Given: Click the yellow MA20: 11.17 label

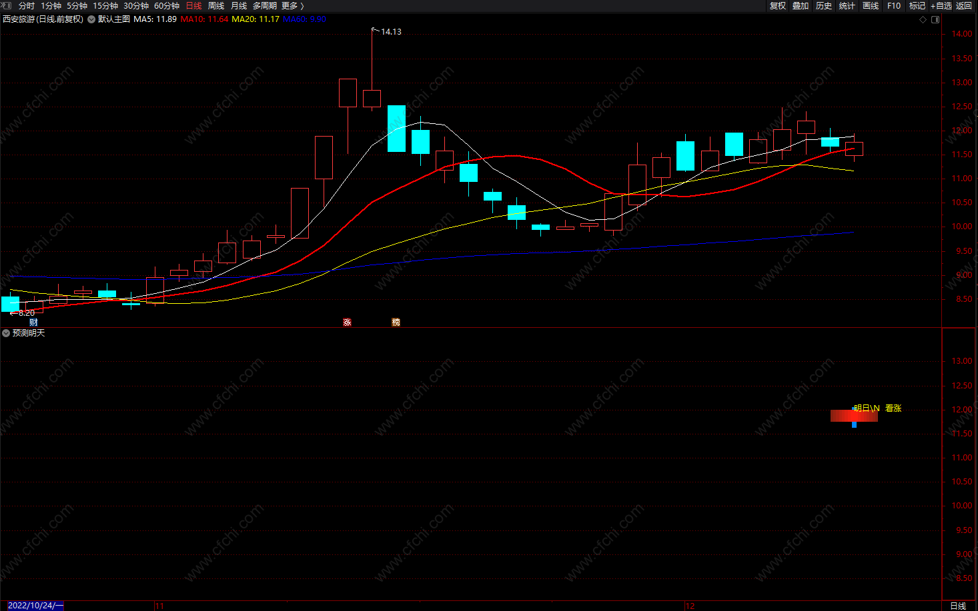Looking at the screenshot, I should (x=256, y=19).
